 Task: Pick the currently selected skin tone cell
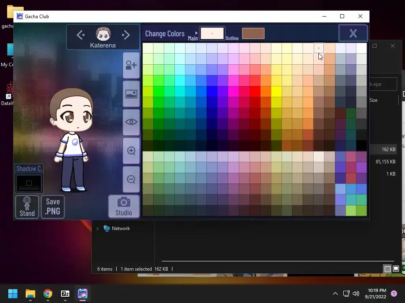coord(319,48)
